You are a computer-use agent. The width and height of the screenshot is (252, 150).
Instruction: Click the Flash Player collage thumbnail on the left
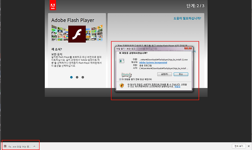pos(59,33)
